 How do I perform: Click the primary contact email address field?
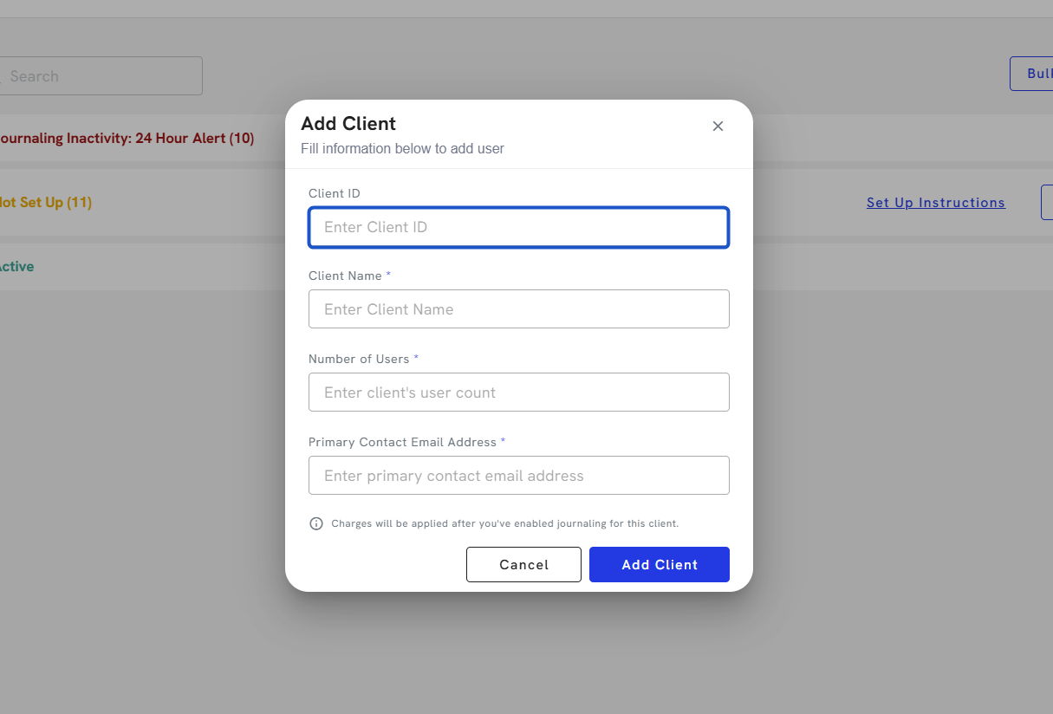(518, 476)
